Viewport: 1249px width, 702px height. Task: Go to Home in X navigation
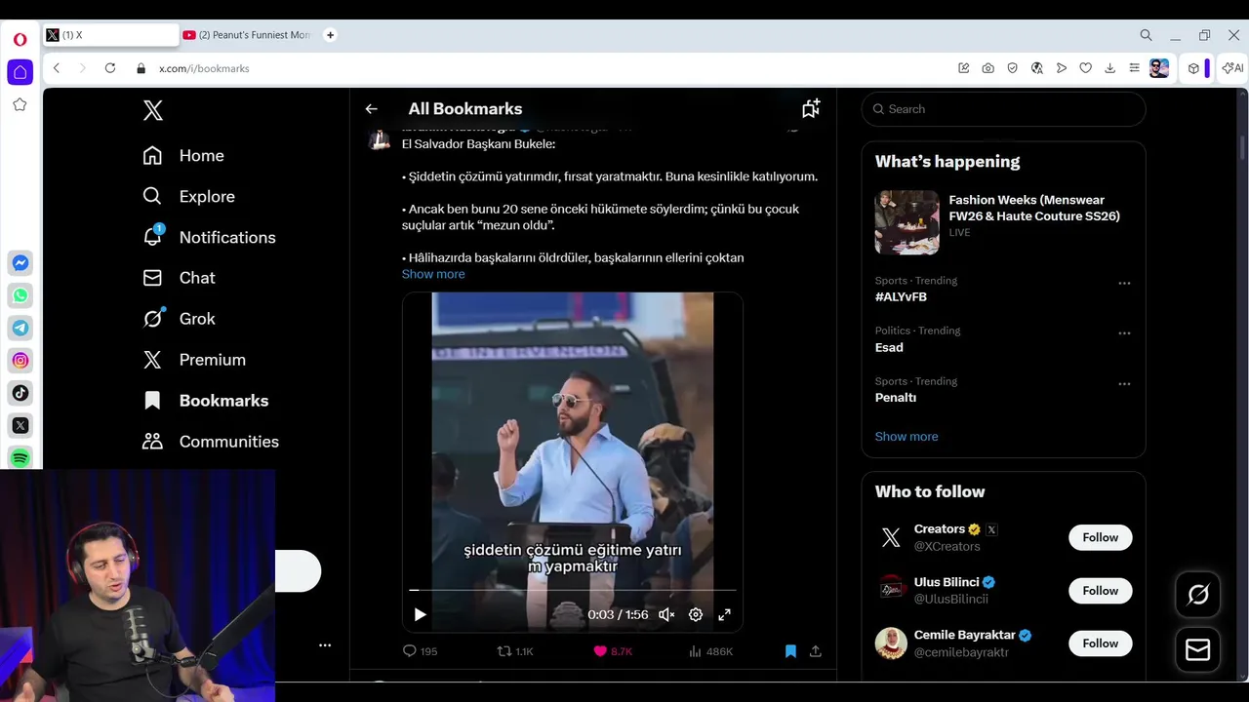[183, 156]
